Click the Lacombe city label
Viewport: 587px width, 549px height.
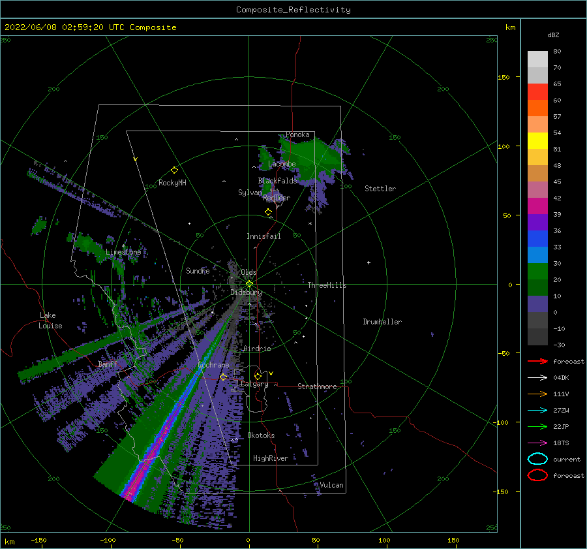coord(282,164)
